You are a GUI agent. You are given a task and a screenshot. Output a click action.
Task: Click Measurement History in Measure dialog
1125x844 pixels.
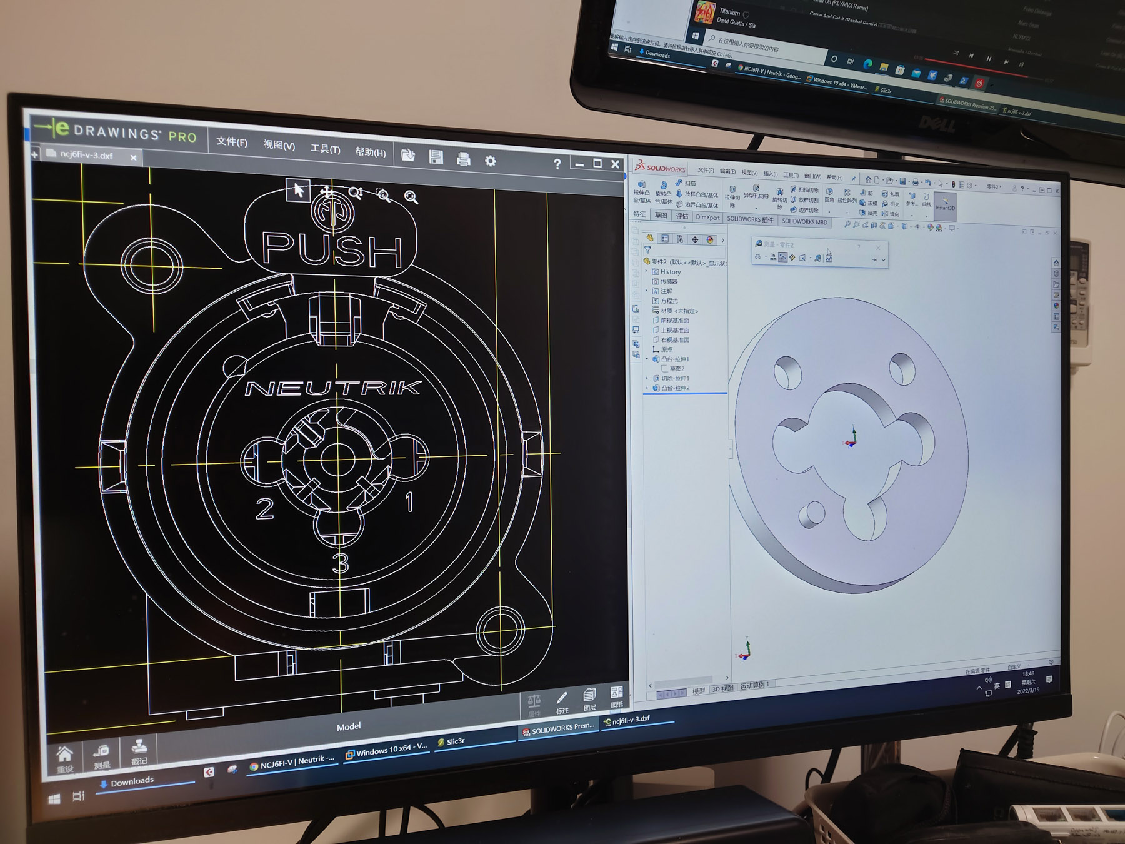829,259
